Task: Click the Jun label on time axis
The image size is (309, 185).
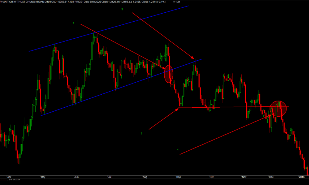Action: (x=77, y=177)
